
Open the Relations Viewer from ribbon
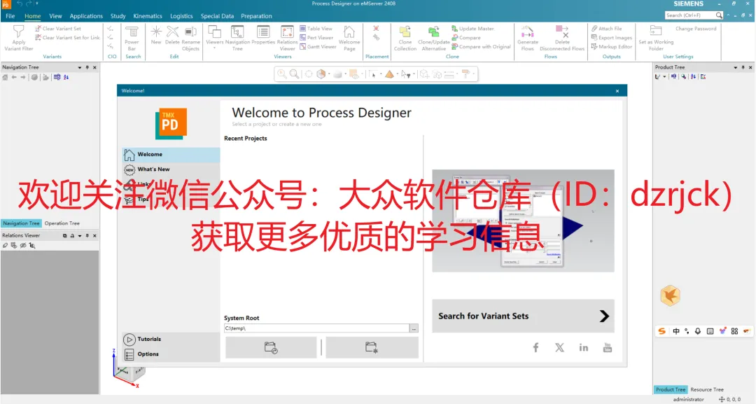[287, 38]
